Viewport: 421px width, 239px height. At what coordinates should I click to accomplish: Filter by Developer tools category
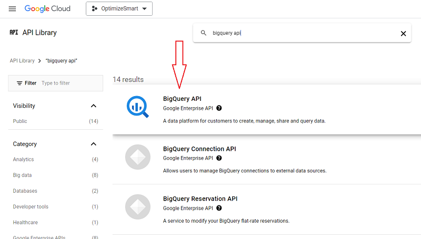31,206
